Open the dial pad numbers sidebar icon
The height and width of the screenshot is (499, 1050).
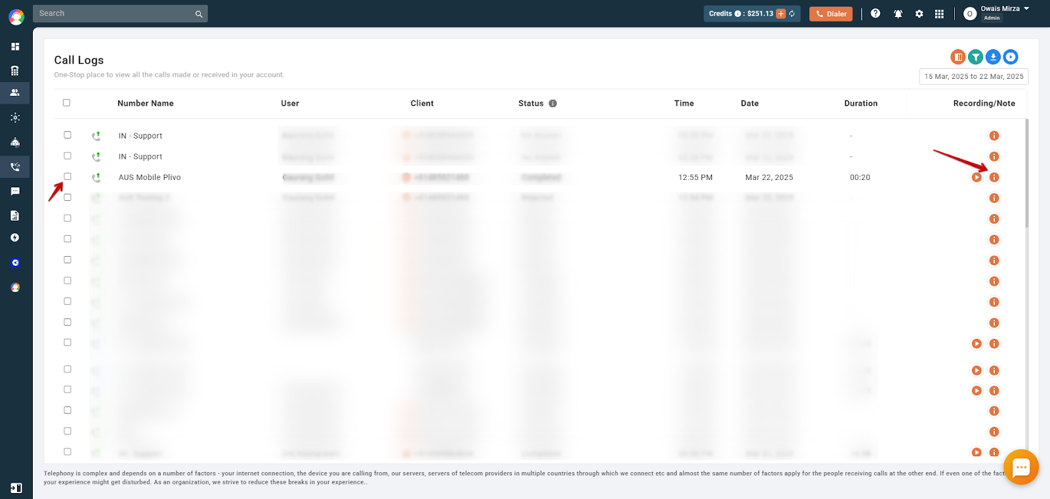point(15,71)
